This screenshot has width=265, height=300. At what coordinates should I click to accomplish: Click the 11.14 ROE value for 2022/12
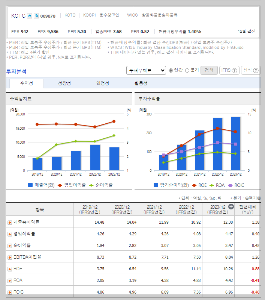[196, 269]
